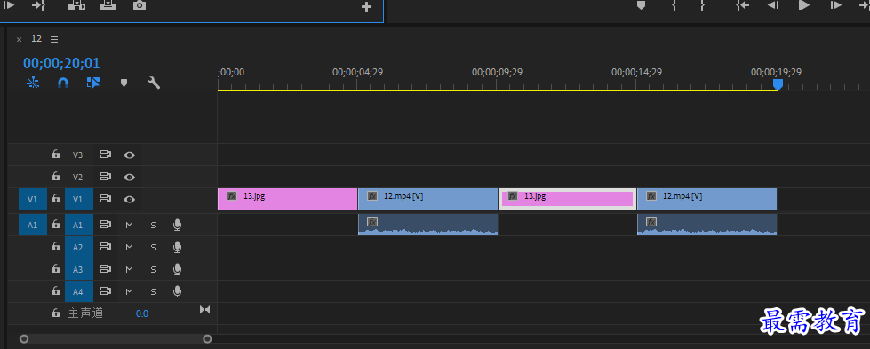Close the sequence 12 timeline tab
Viewport: 870px width, 349px height.
(x=19, y=39)
